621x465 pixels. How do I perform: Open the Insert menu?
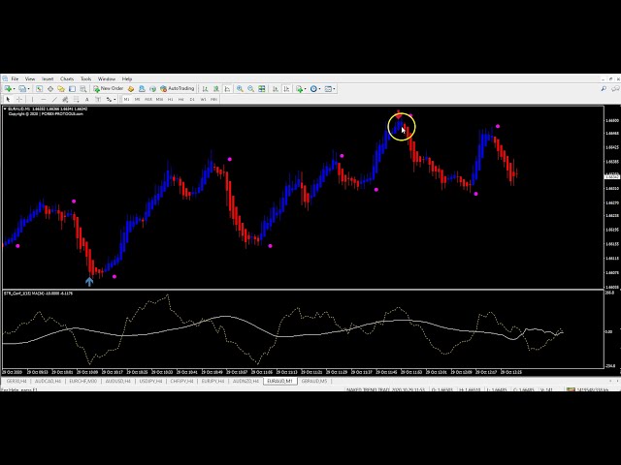tap(48, 78)
